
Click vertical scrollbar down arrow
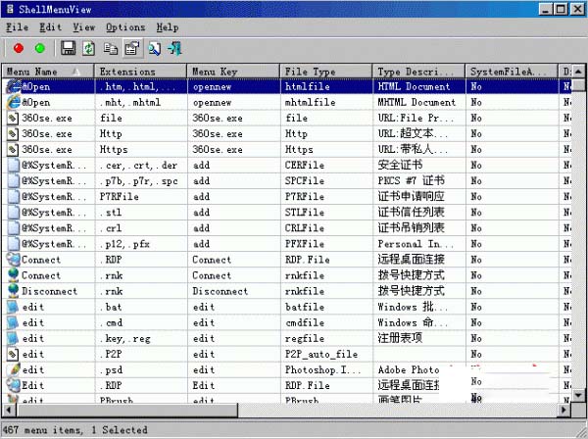coord(578,396)
